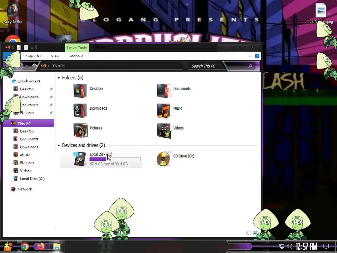Open Downloads under This PC in the sidebar

tap(29, 147)
